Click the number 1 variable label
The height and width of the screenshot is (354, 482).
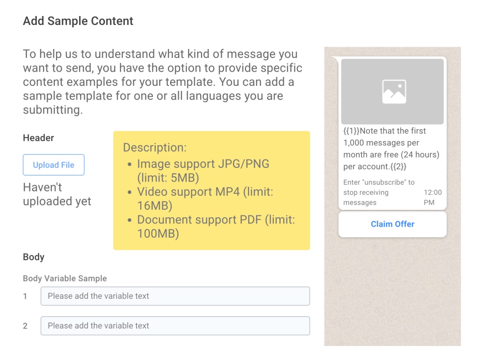coord(25,296)
